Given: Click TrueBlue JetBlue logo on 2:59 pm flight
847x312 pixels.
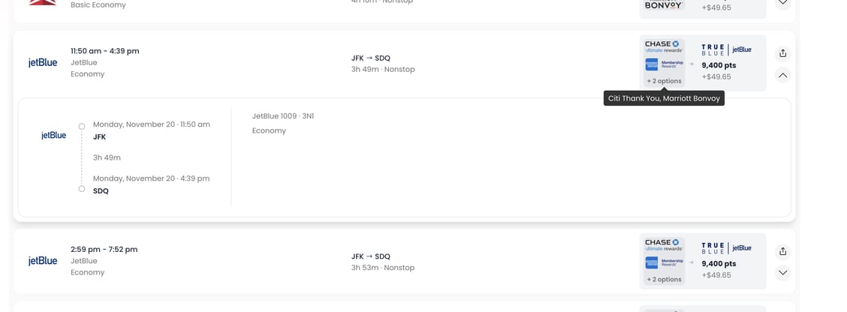Looking at the screenshot, I should pyautogui.click(x=726, y=247).
